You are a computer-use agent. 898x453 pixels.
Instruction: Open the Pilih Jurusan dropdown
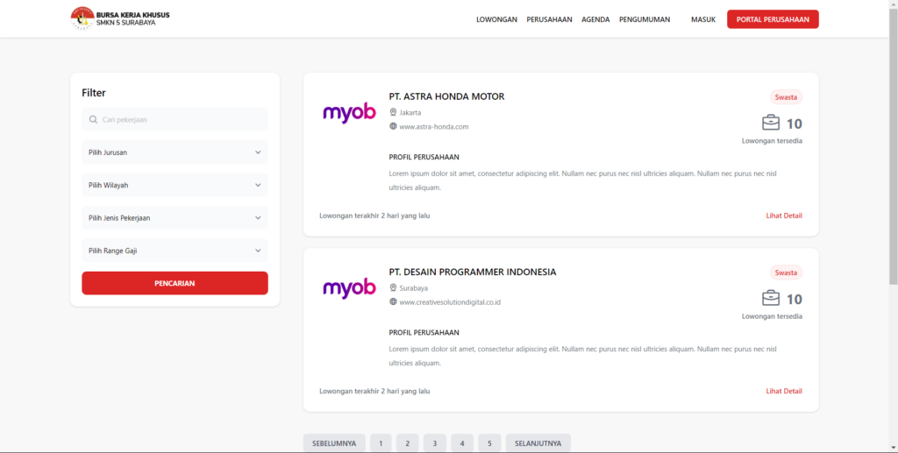pyautogui.click(x=175, y=152)
